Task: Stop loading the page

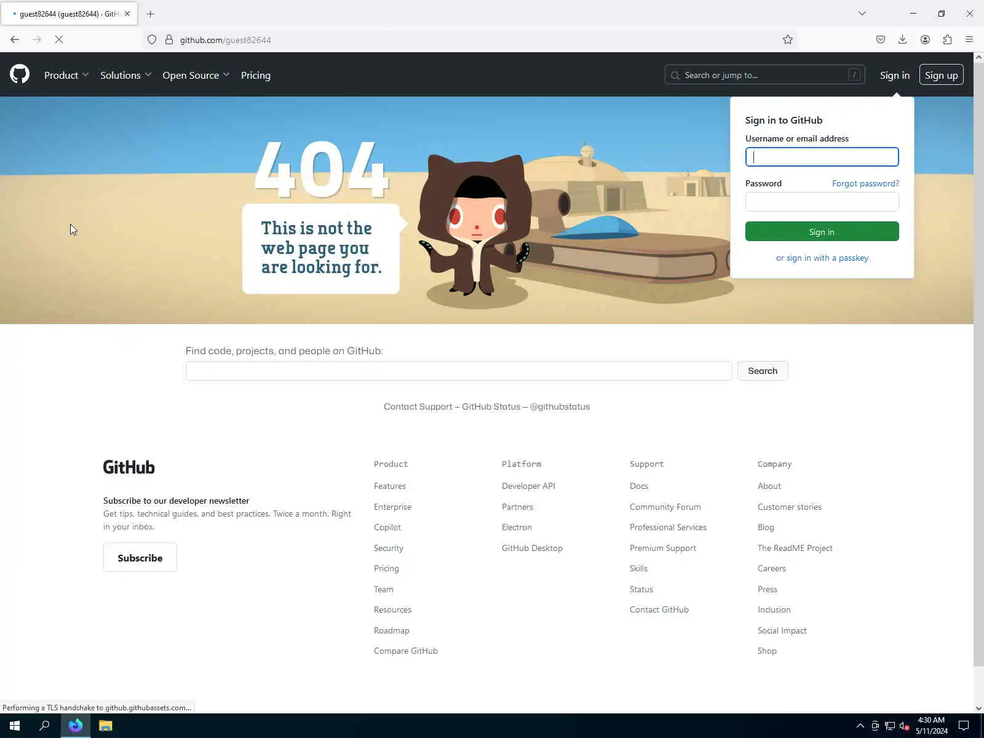Action: pyautogui.click(x=59, y=39)
